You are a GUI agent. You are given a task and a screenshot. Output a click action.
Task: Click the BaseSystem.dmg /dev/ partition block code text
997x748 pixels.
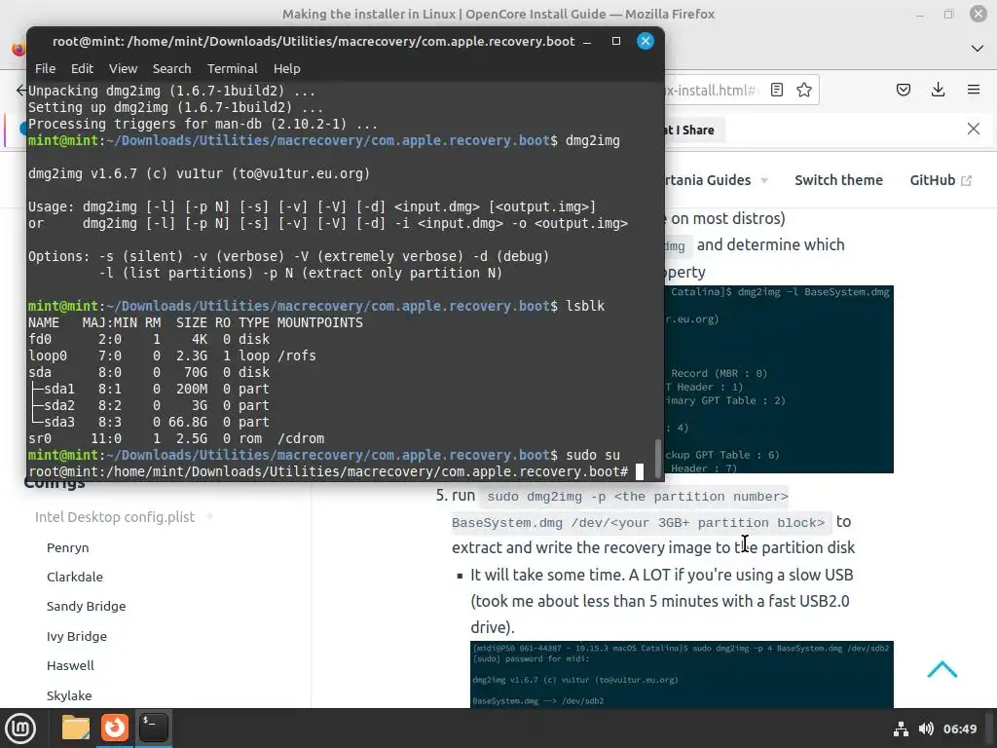639,523
